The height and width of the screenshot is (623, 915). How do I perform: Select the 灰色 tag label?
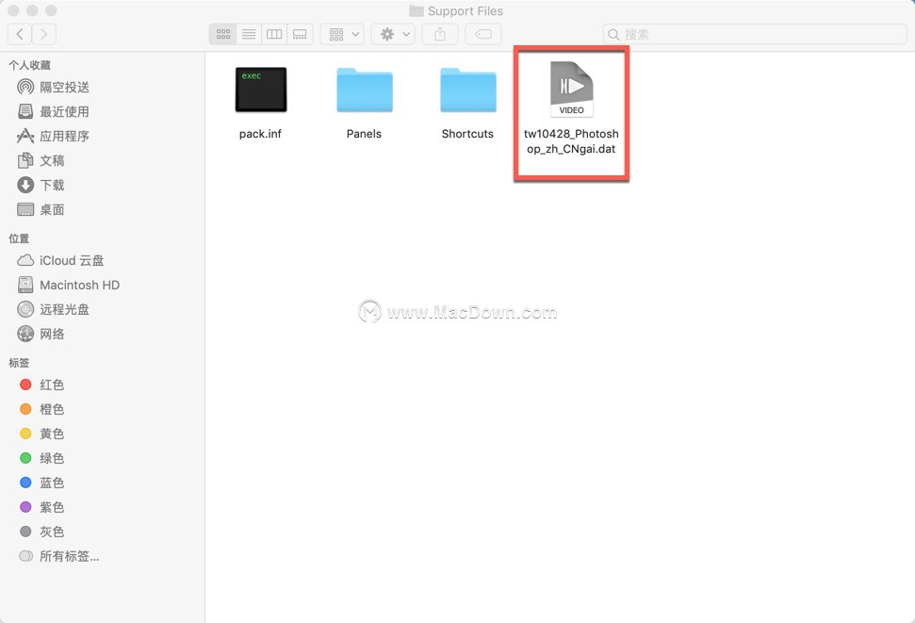pos(52,532)
